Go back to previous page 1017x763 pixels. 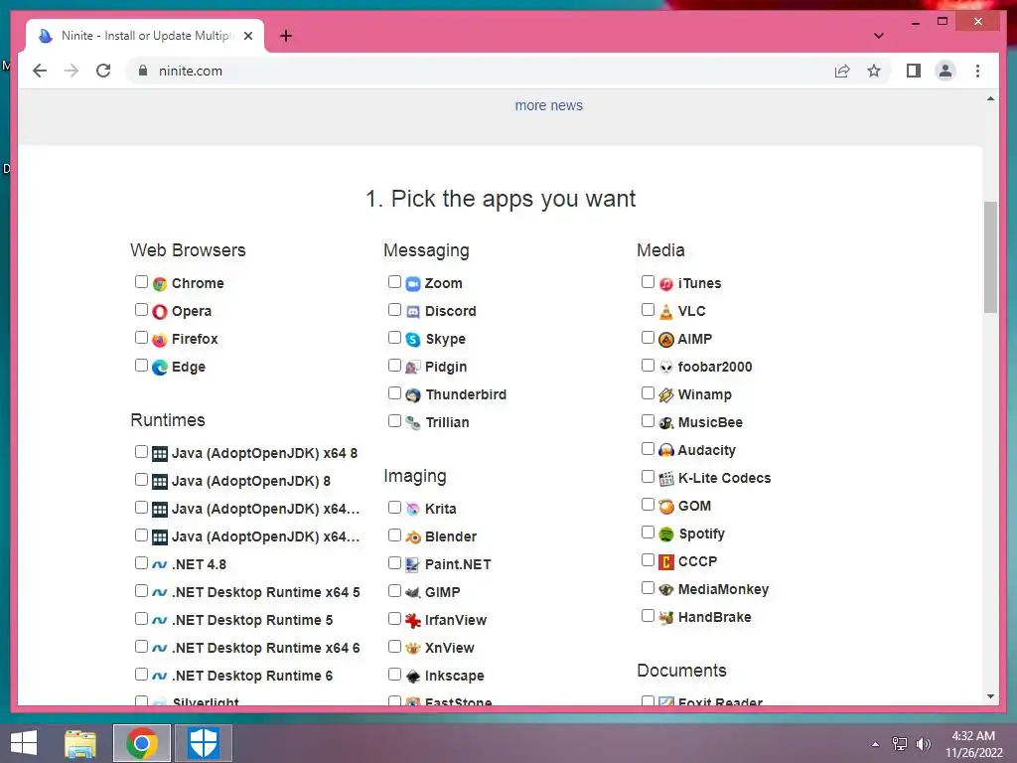click(x=40, y=71)
